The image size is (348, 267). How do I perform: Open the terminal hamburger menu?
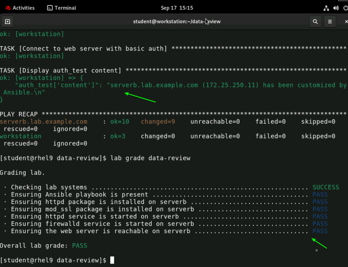[330, 22]
